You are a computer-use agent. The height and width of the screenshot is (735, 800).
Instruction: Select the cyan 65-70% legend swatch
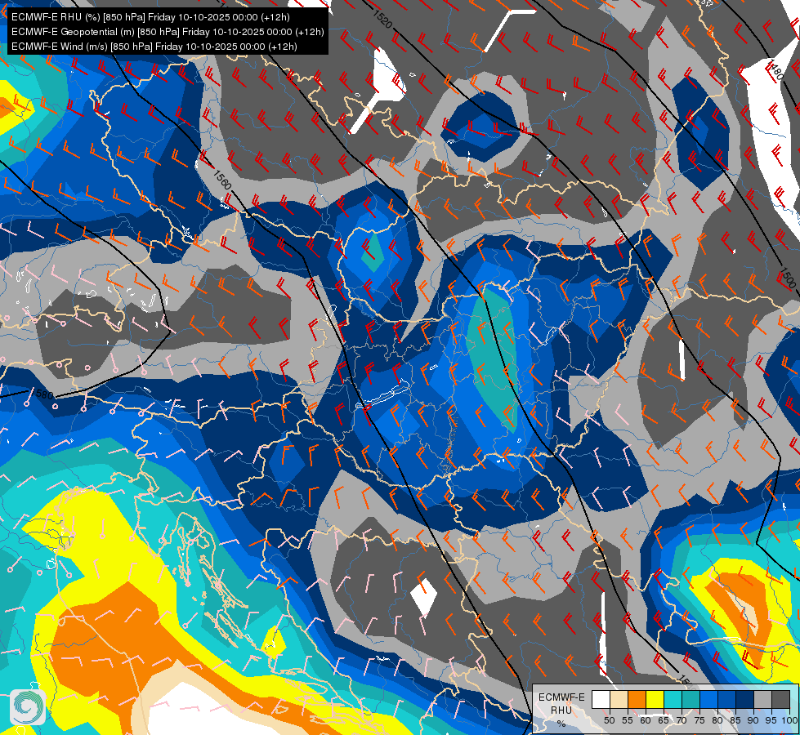673,699
